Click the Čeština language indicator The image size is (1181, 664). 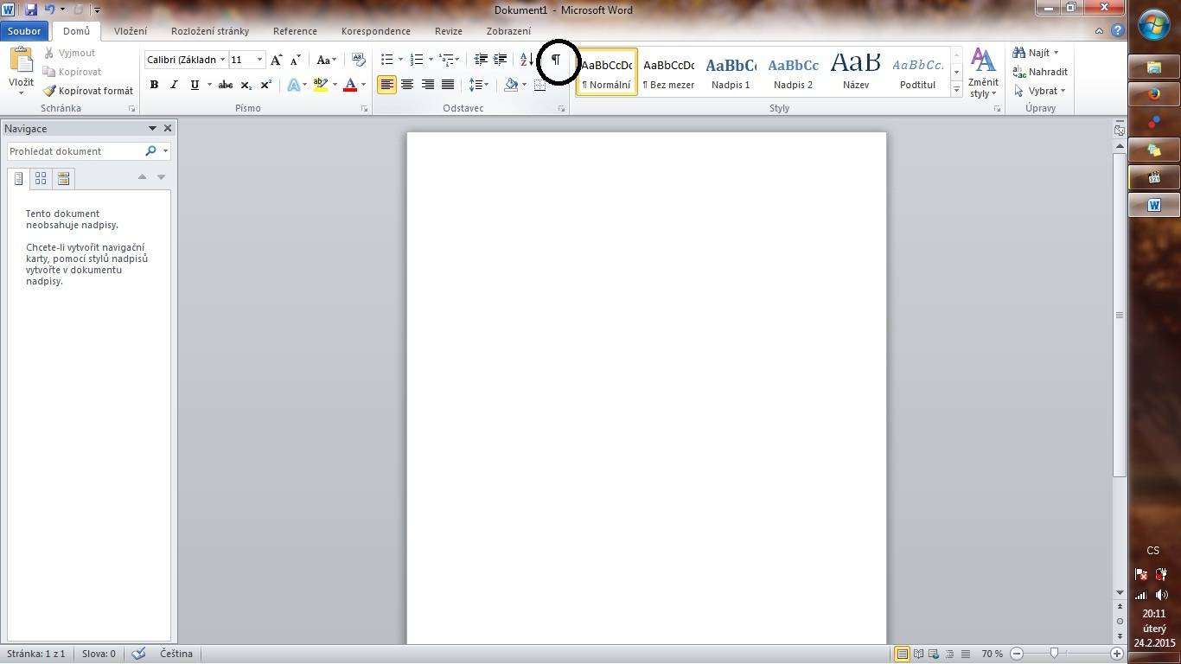[x=176, y=654]
